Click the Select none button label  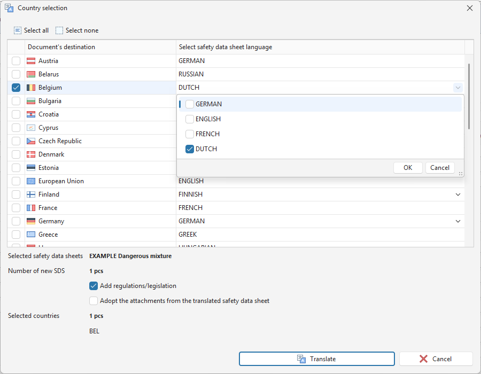(x=82, y=30)
